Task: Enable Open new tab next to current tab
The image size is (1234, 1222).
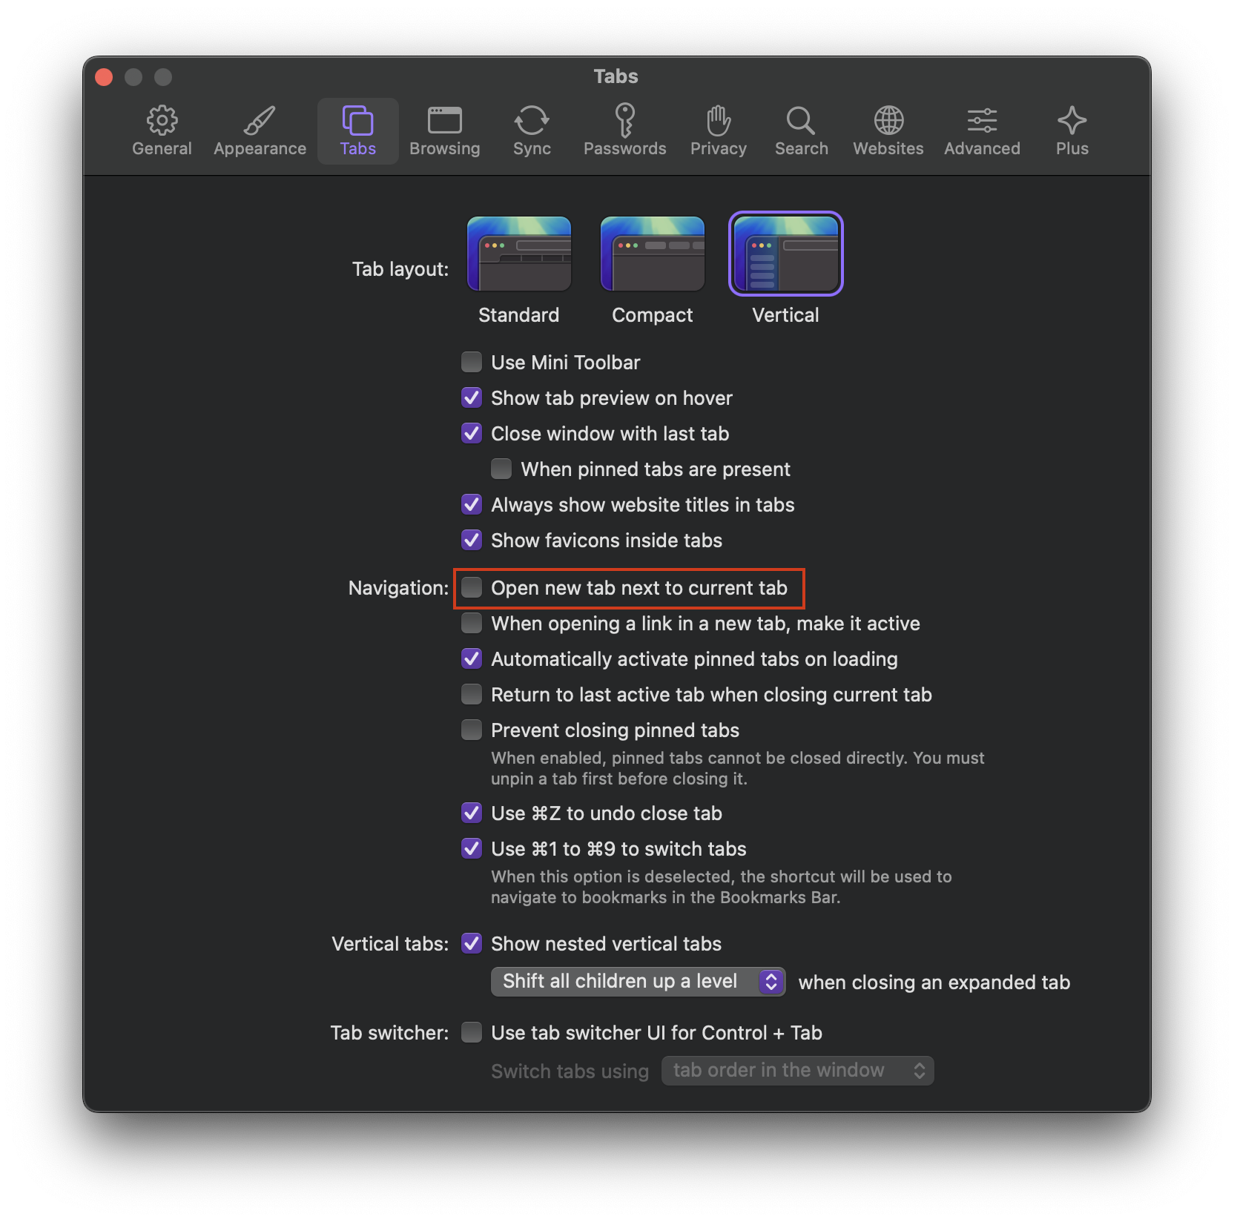Action: pos(472,588)
